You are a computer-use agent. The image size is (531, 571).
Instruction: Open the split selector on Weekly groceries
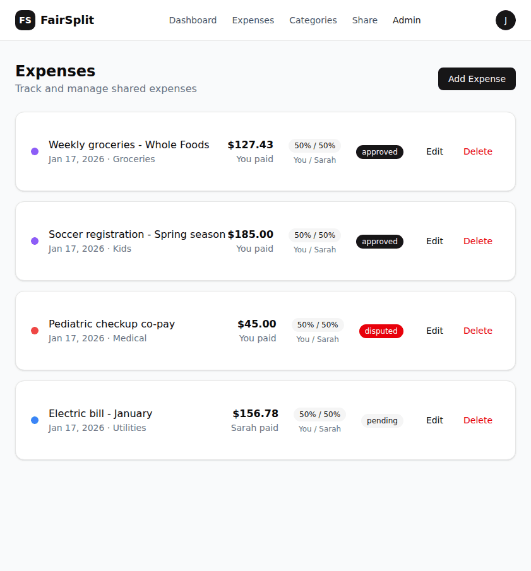[314, 145]
